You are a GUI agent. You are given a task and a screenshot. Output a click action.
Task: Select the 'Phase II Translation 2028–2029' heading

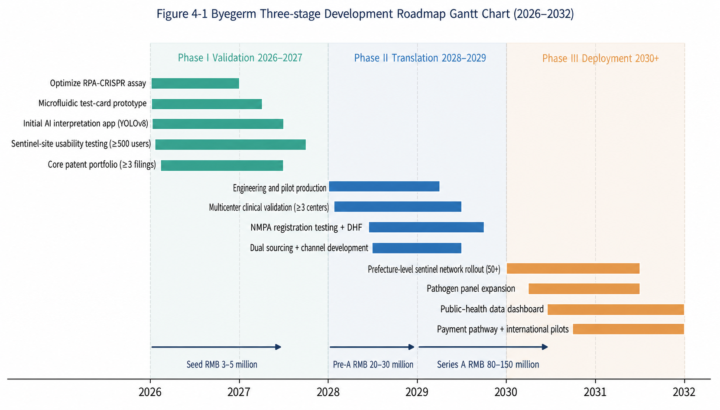coord(420,58)
